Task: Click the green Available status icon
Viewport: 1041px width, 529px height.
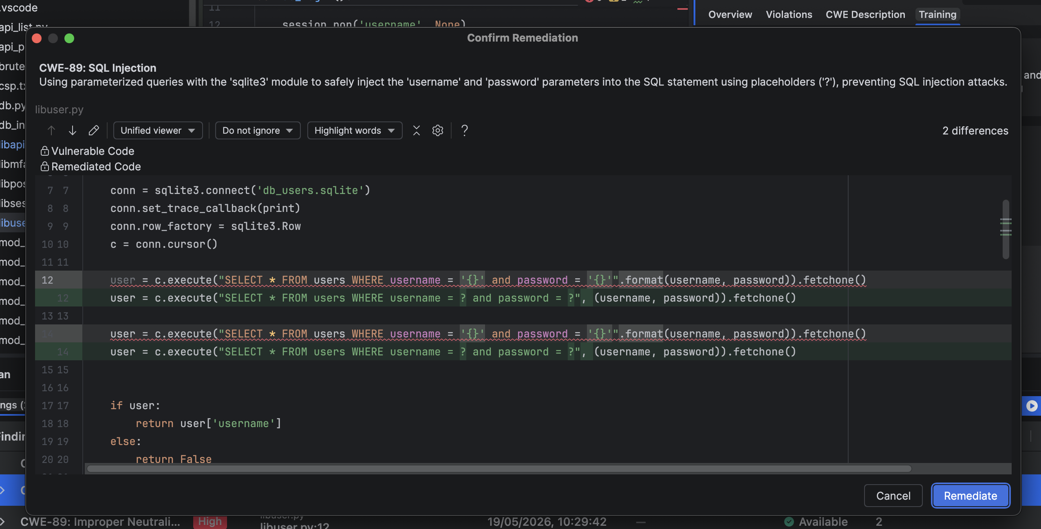Action: click(789, 522)
